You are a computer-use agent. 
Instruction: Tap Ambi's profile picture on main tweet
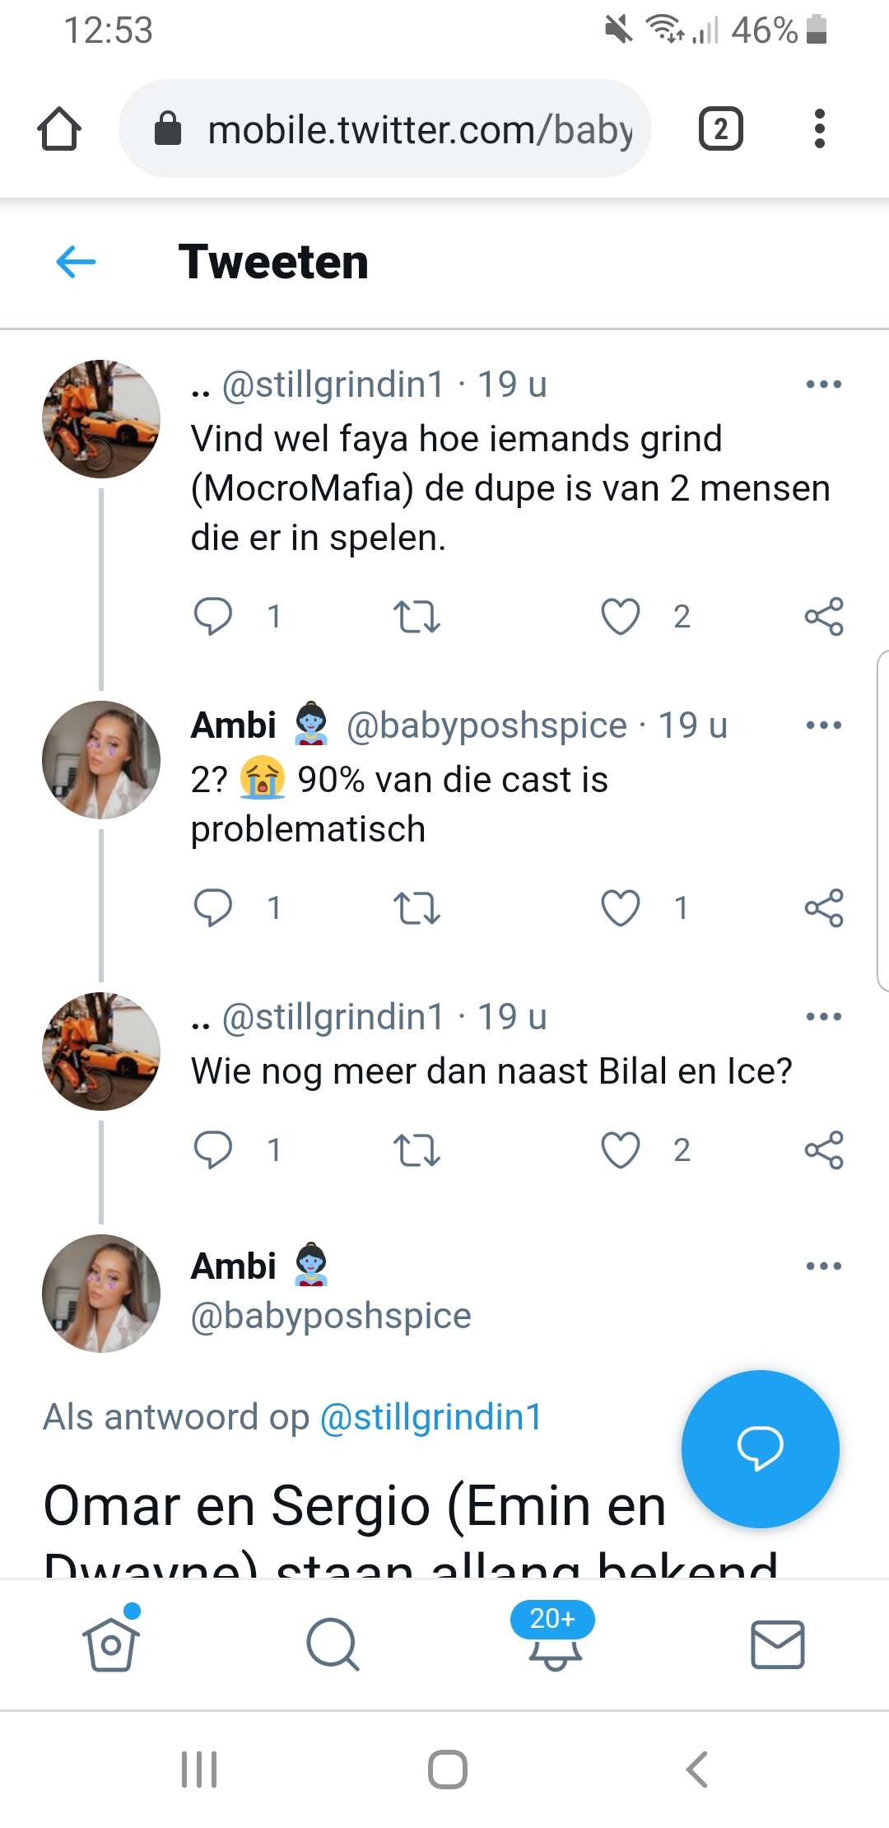(x=101, y=1293)
